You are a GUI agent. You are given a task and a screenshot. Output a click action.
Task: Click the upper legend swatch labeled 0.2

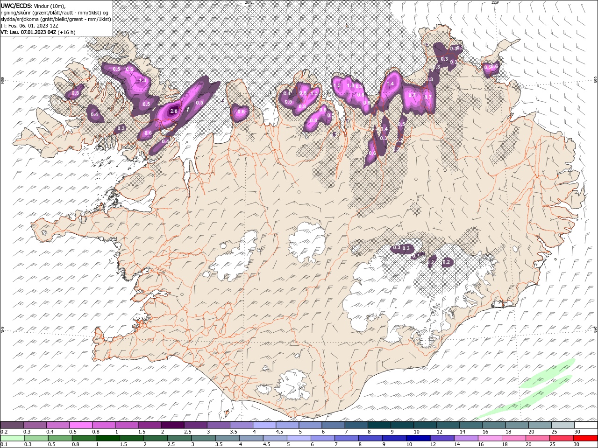[x=12, y=425]
